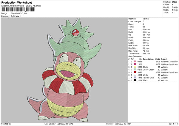Pick the Chalk yellow color swatch
This screenshot has height=126, width=179.
(x=135, y=67)
